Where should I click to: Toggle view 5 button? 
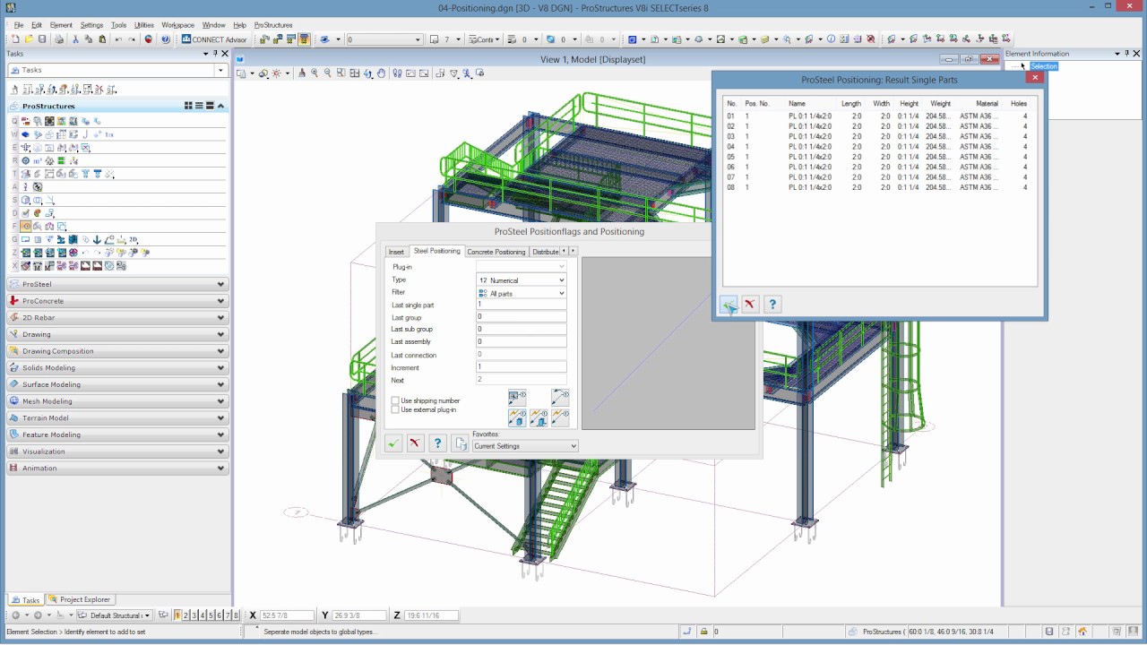(211, 615)
